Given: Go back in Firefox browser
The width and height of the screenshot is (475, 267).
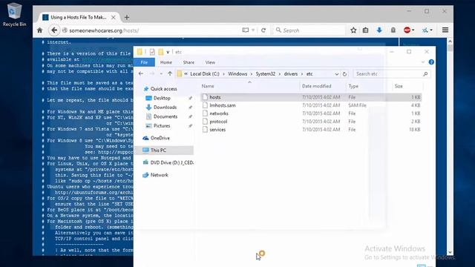Looking at the screenshot, I should (54, 30).
